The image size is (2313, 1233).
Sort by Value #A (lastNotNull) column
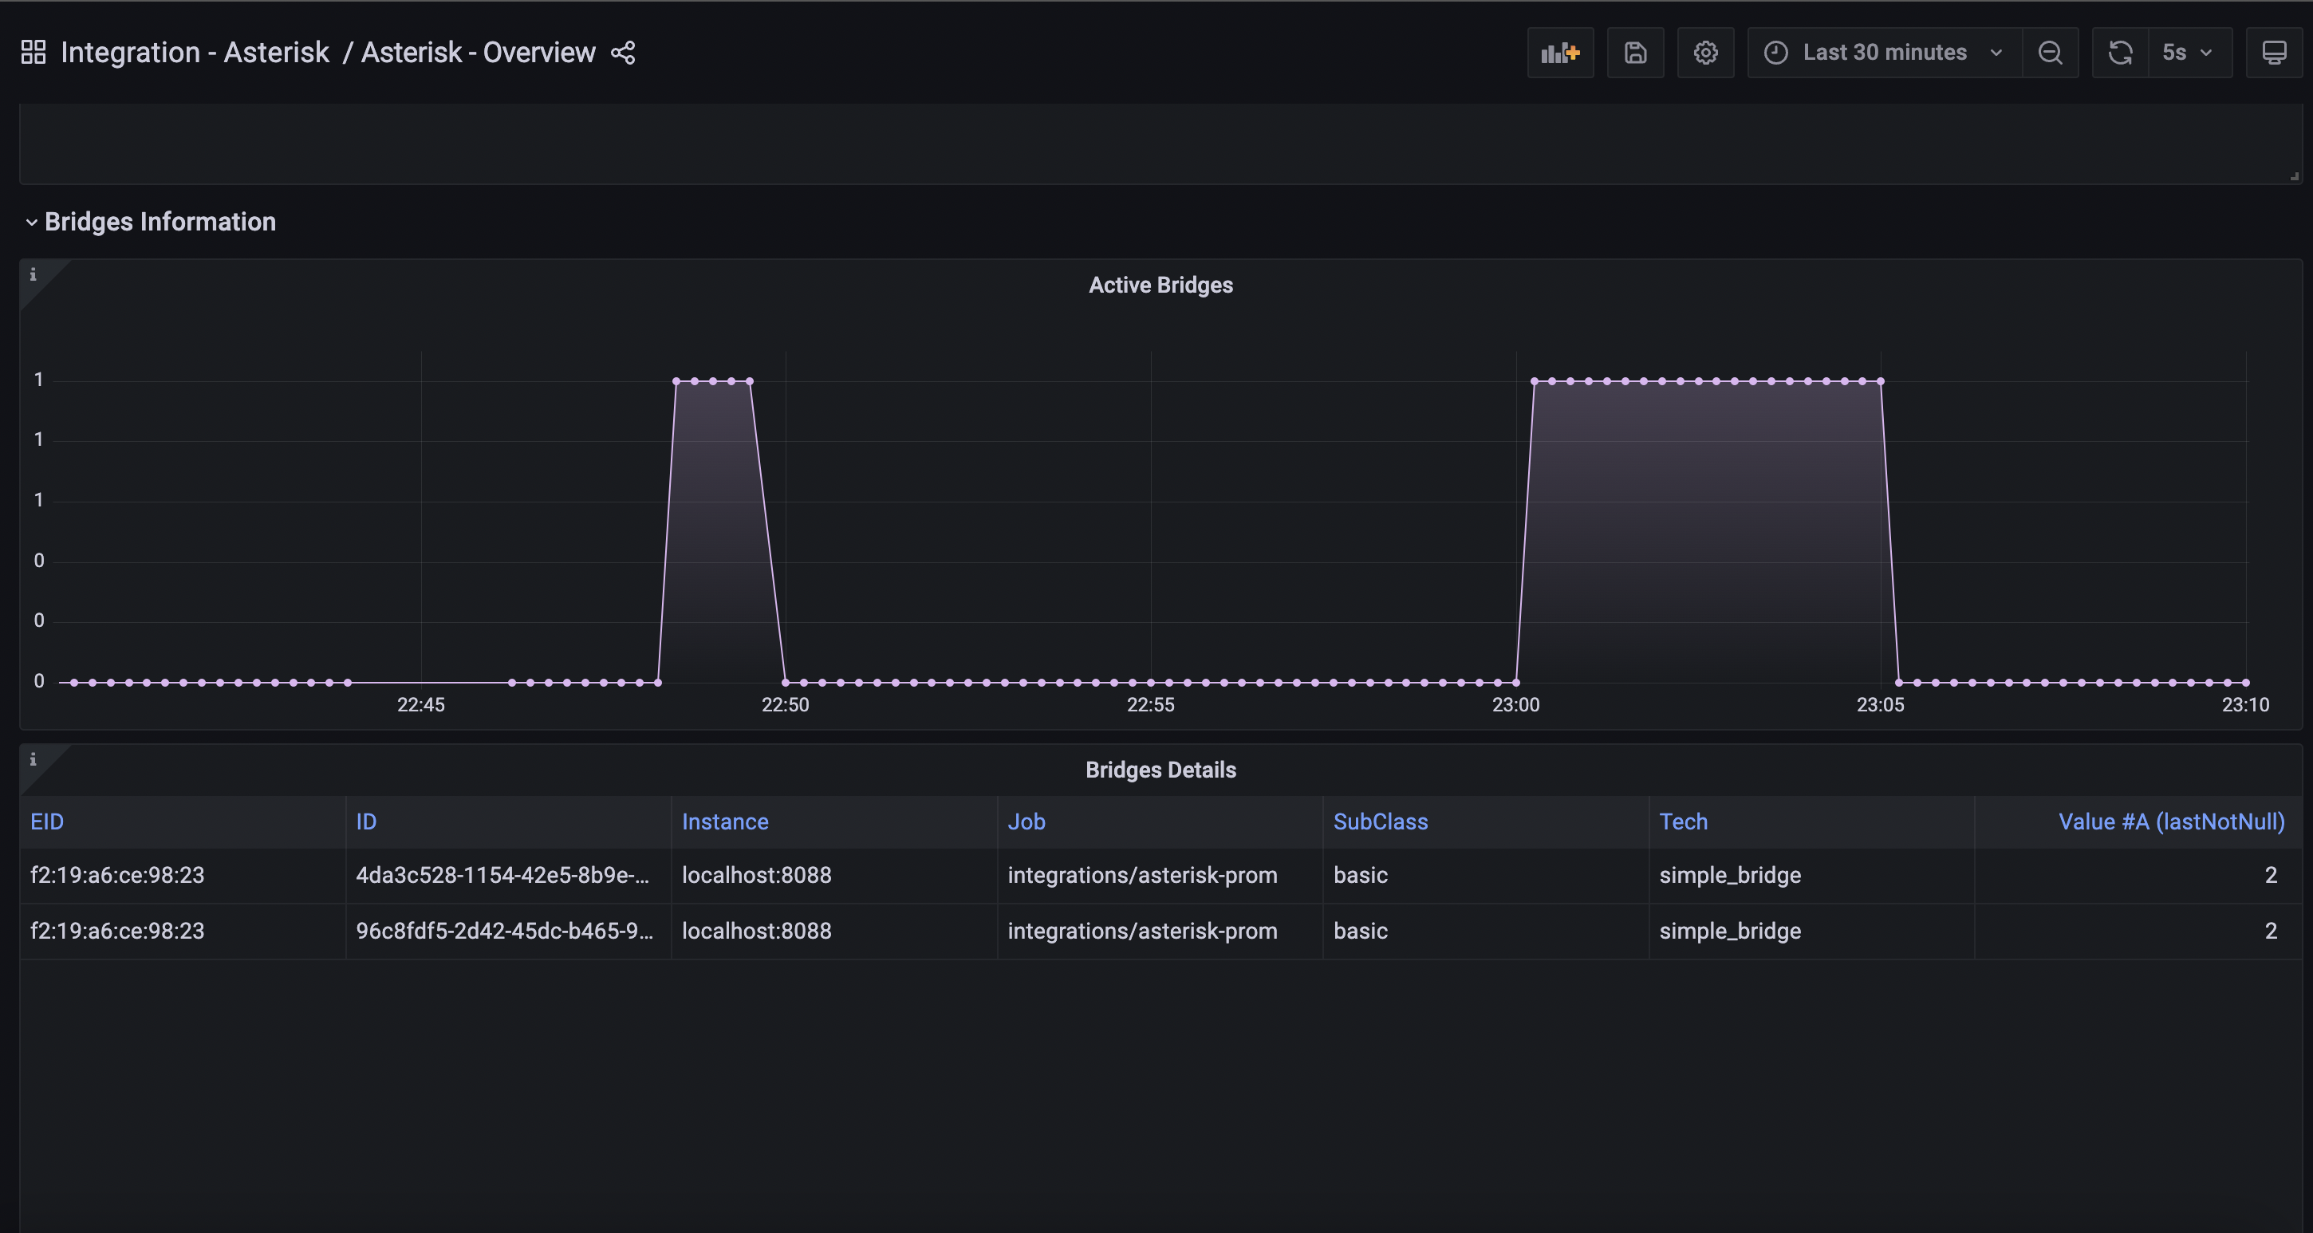coord(2170,821)
